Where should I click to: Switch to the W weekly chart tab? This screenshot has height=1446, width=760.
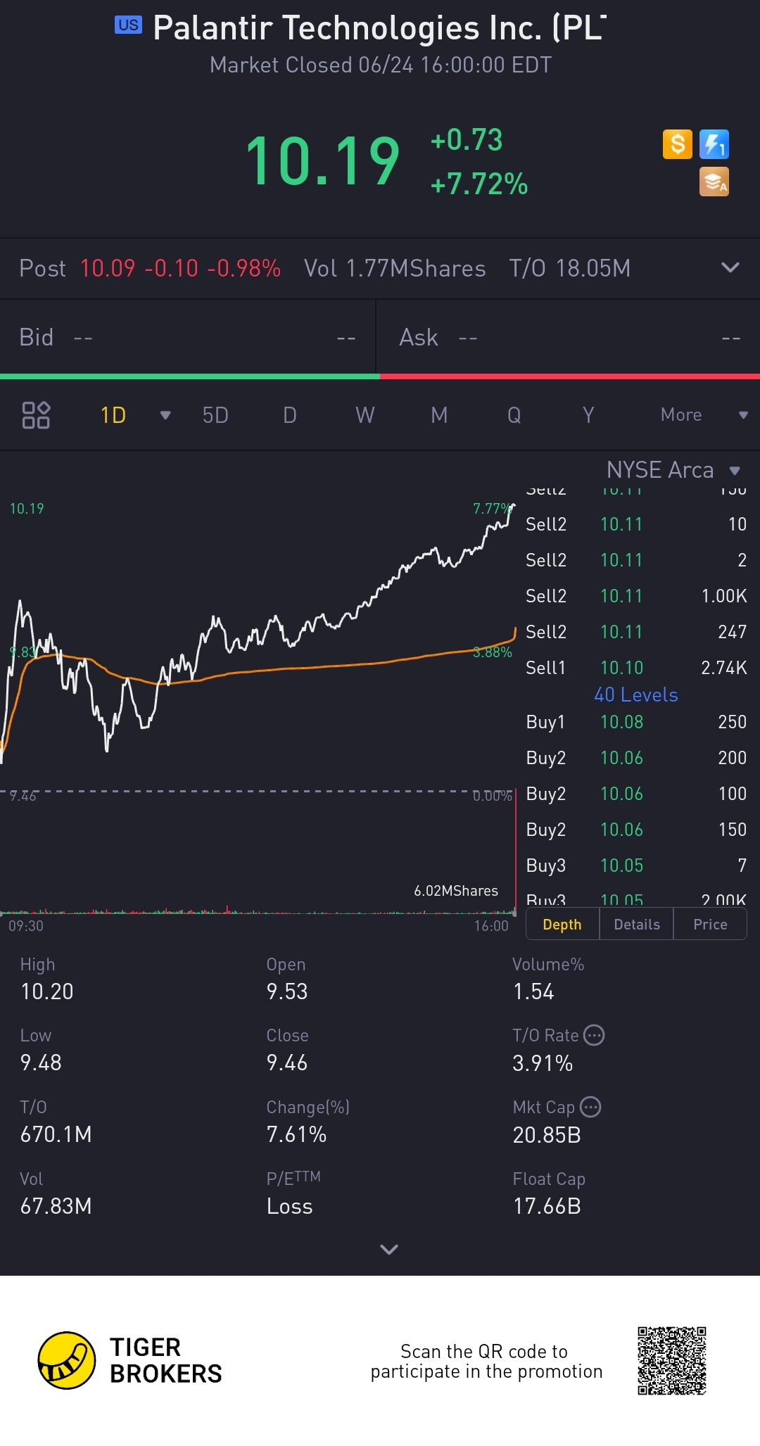click(365, 415)
